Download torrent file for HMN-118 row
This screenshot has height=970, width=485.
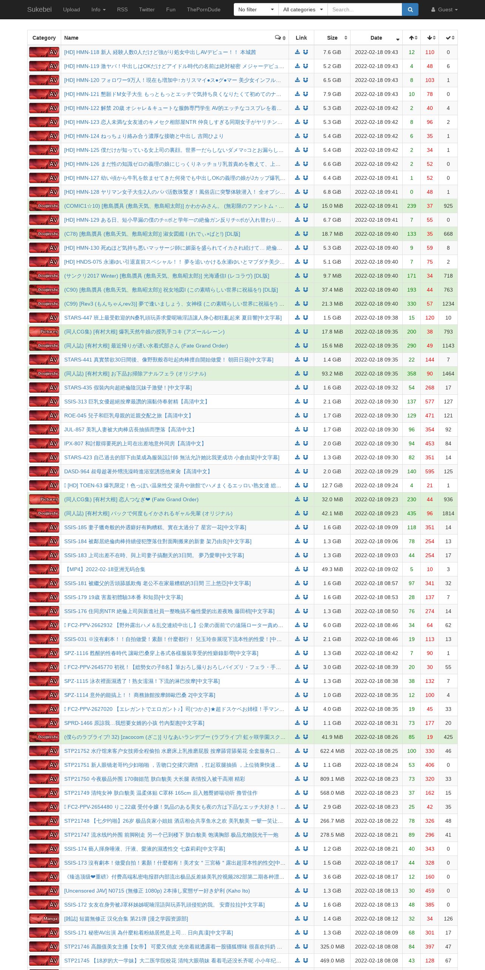[x=297, y=52]
